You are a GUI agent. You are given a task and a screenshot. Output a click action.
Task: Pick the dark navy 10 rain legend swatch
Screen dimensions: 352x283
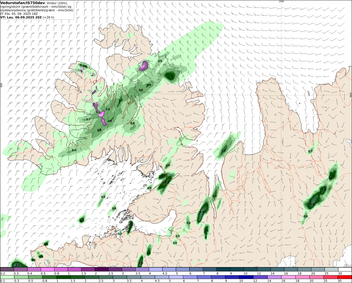[x=246, y=277]
